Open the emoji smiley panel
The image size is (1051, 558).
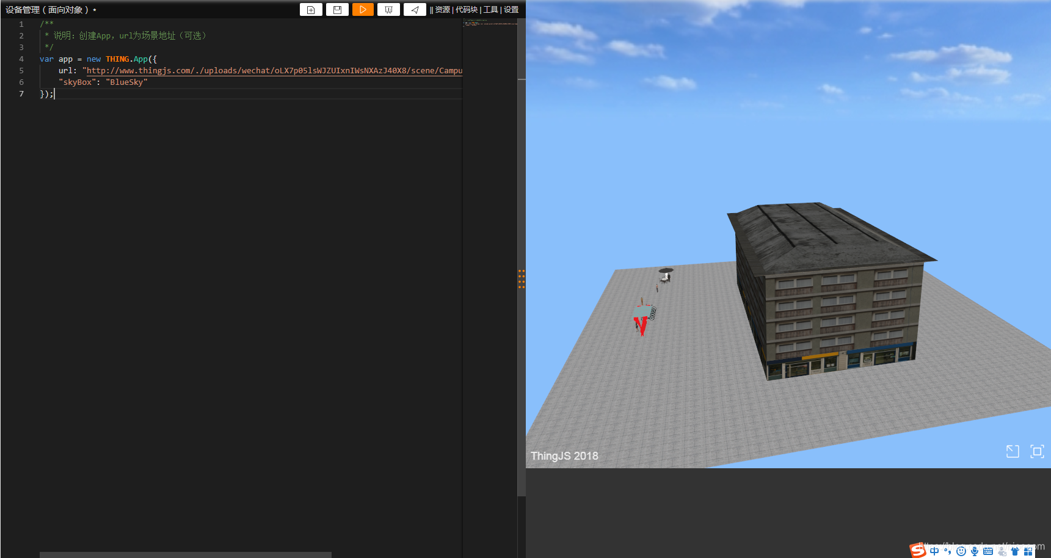tap(961, 551)
